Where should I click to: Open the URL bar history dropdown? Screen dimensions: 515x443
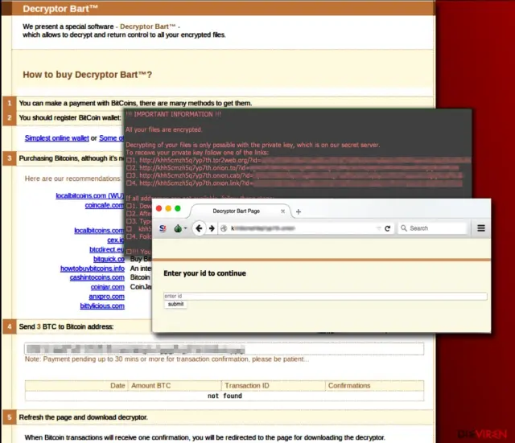click(x=379, y=228)
